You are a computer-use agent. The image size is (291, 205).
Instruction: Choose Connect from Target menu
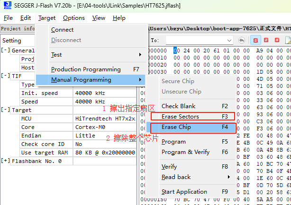pos(91,30)
